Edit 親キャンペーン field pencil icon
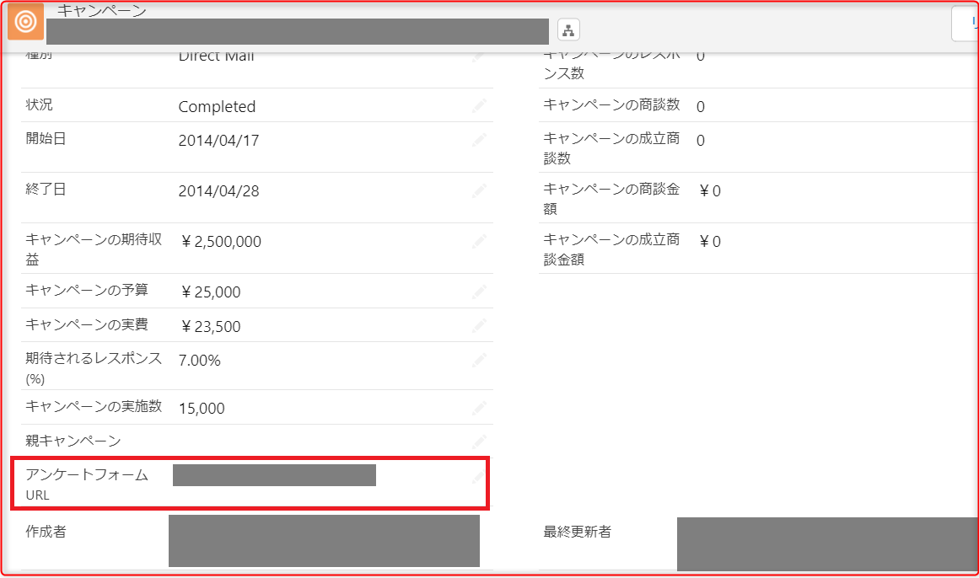The image size is (979, 578). (479, 441)
